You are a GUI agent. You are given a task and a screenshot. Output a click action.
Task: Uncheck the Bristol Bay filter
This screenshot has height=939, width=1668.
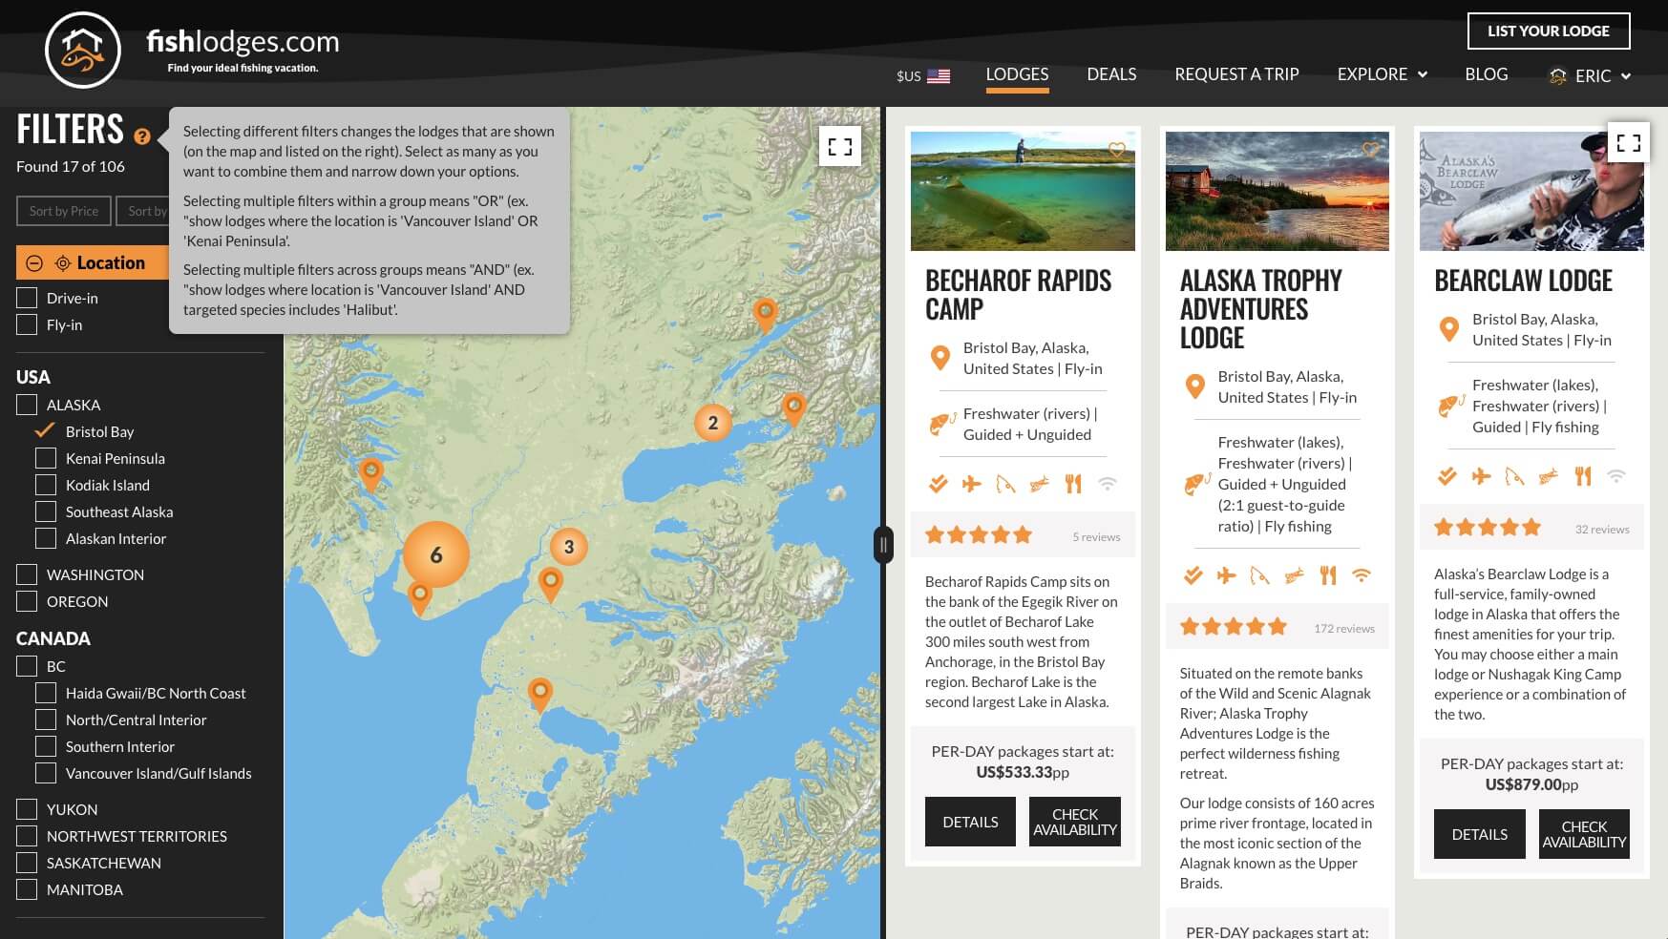(x=45, y=431)
